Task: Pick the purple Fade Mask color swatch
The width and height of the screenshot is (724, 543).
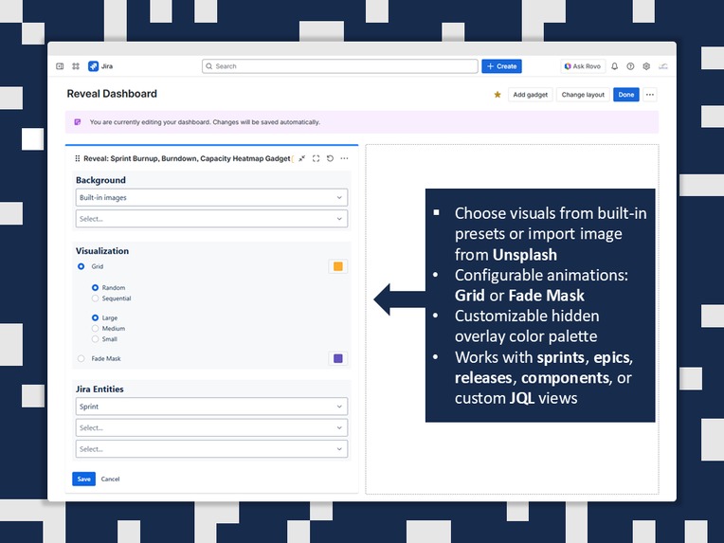Action: pos(338,358)
